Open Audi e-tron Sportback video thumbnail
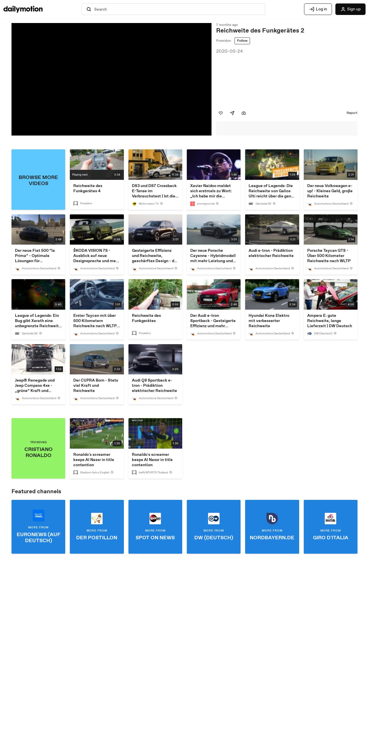The image size is (369, 739). pyautogui.click(x=214, y=294)
